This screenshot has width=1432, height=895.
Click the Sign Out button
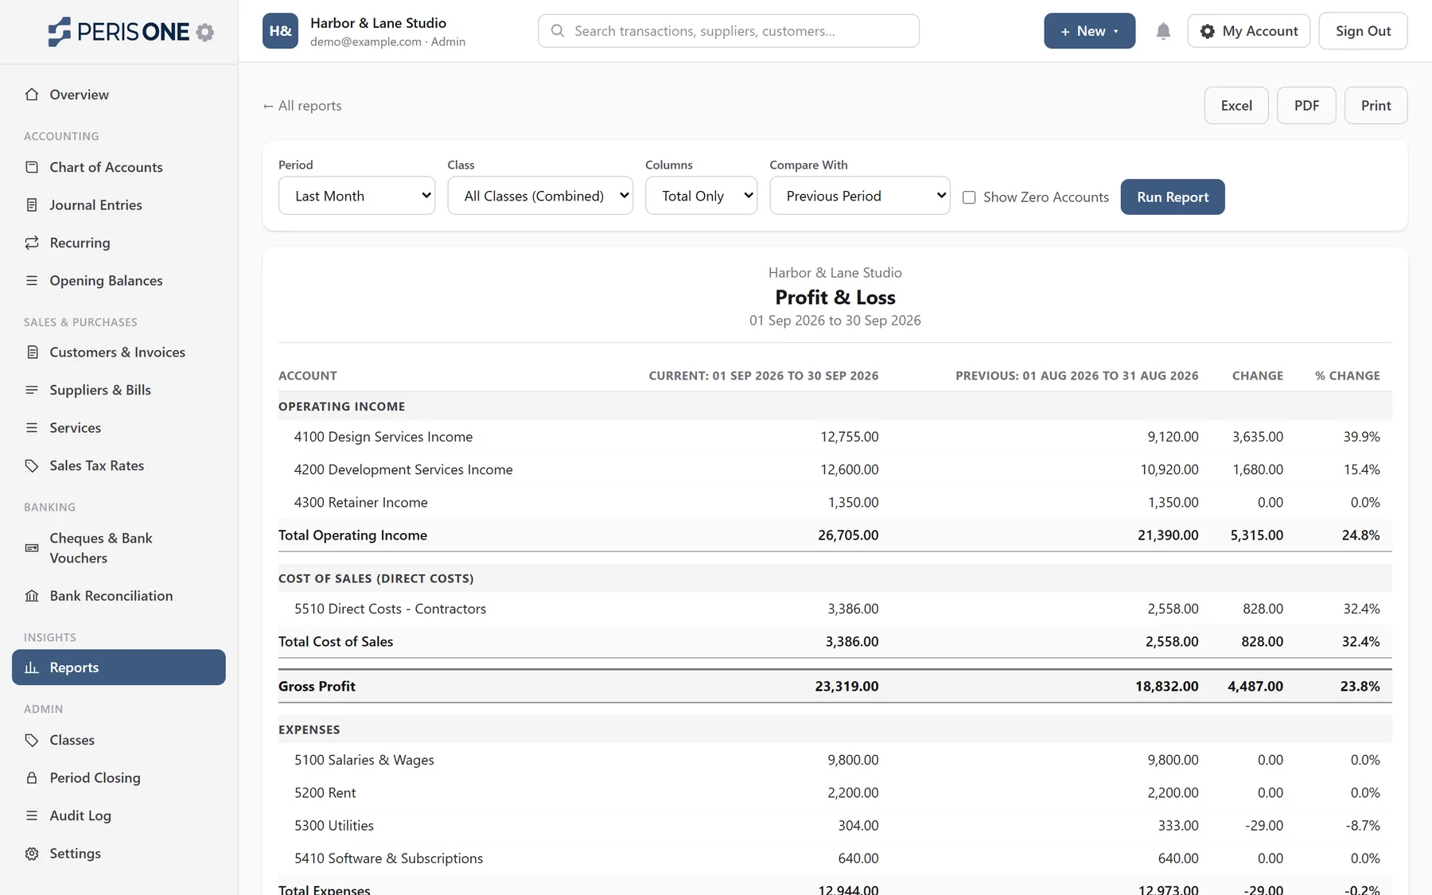pos(1363,31)
